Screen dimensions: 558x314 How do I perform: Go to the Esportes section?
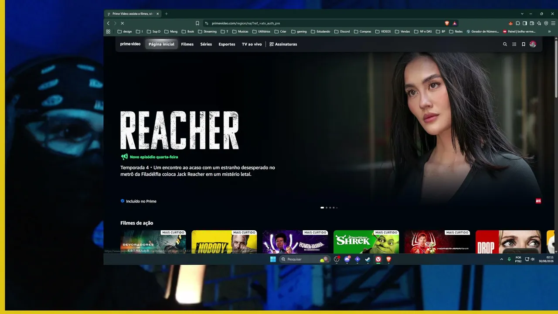pyautogui.click(x=227, y=44)
